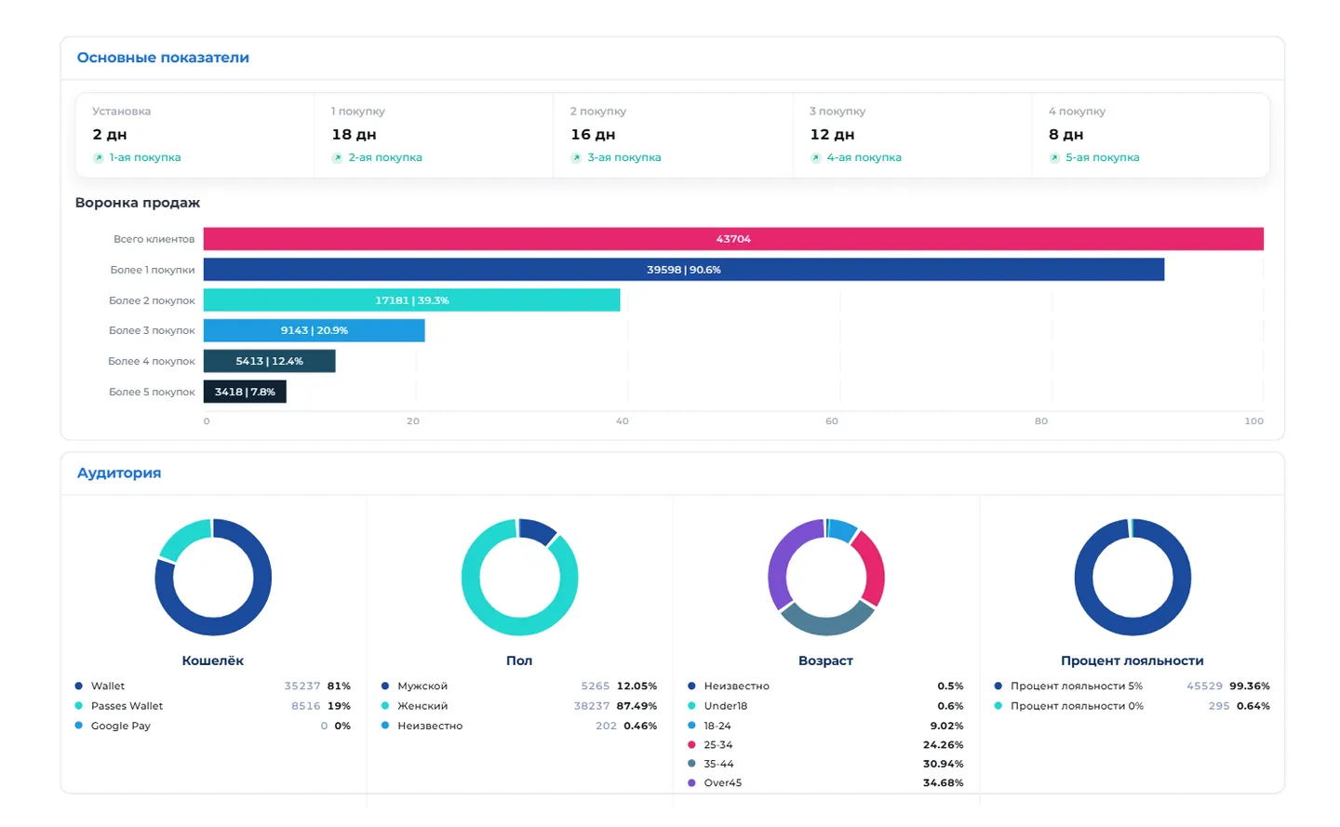Image resolution: width=1340 pixels, height=827 pixels.
Task: Click the count 45529 in loyalty legend
Action: (1205, 687)
